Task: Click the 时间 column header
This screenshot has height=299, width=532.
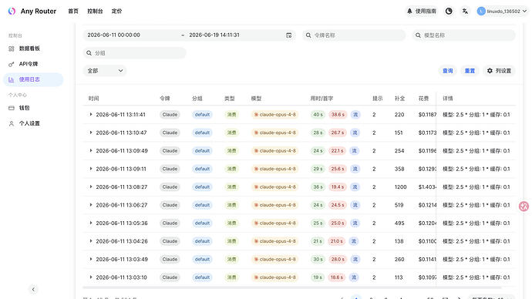Action: point(93,99)
